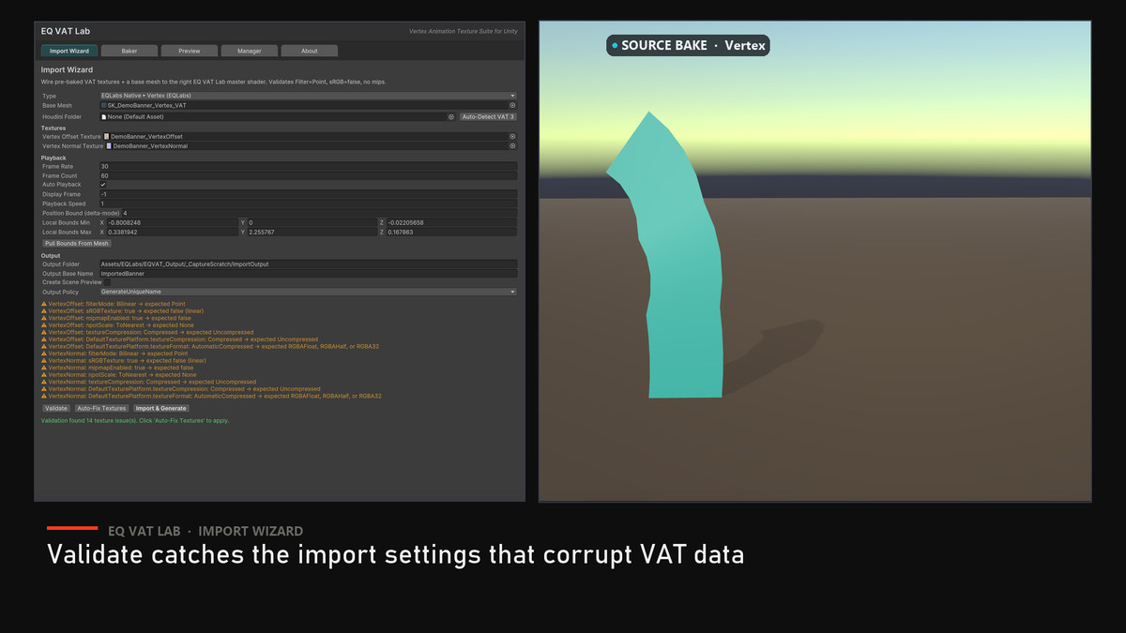
Task: Click the 'VertexOffset: sRGBTexture: true' warning text
Action: 127,311
